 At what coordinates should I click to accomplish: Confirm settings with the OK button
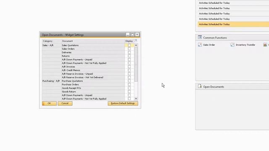50,103
